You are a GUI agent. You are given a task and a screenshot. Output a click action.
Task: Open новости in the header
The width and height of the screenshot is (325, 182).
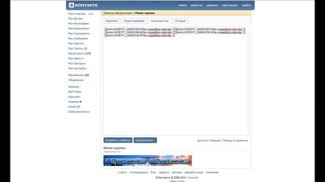pos(197,5)
